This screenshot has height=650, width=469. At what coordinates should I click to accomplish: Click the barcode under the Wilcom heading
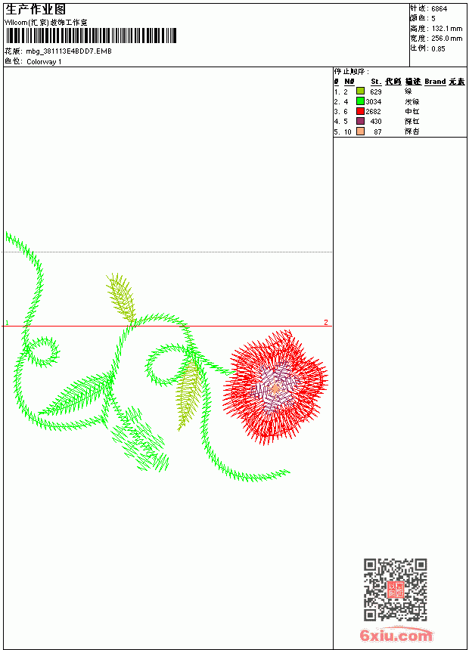point(91,36)
